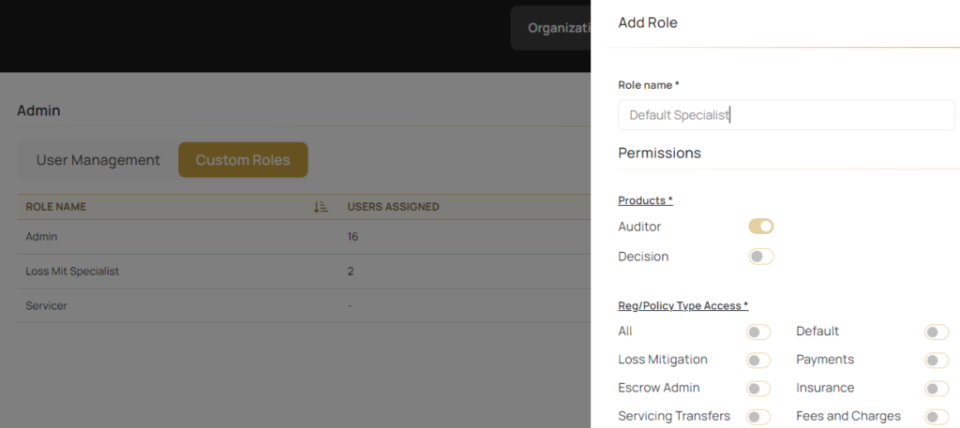Turn on the All policy type toggle

click(758, 332)
